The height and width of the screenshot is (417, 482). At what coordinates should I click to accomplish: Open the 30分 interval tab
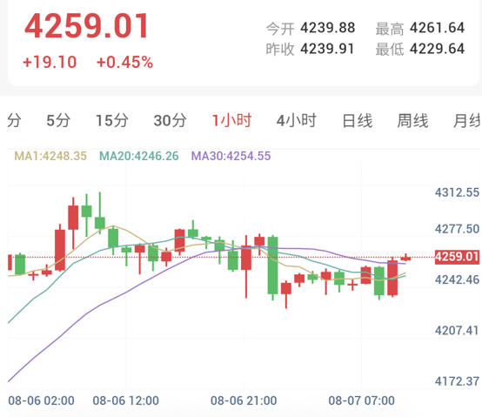[x=170, y=120]
